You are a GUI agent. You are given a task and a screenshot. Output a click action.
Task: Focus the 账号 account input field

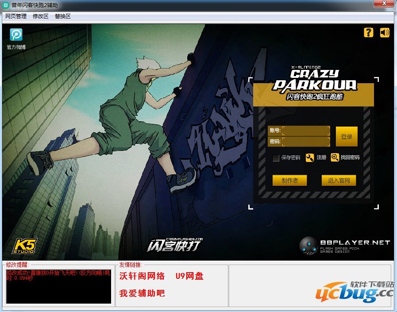coord(306,131)
